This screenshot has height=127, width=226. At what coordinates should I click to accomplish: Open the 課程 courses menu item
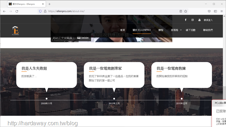(161, 30)
